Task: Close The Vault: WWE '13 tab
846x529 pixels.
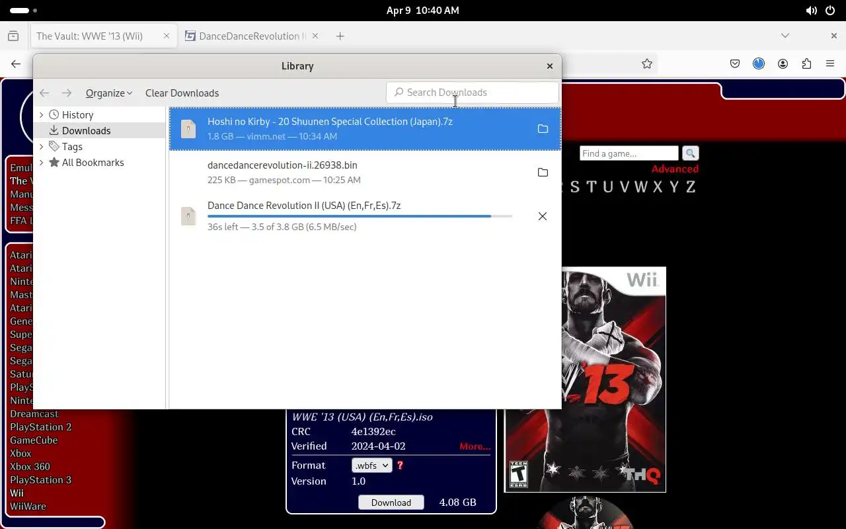Action: (x=167, y=36)
